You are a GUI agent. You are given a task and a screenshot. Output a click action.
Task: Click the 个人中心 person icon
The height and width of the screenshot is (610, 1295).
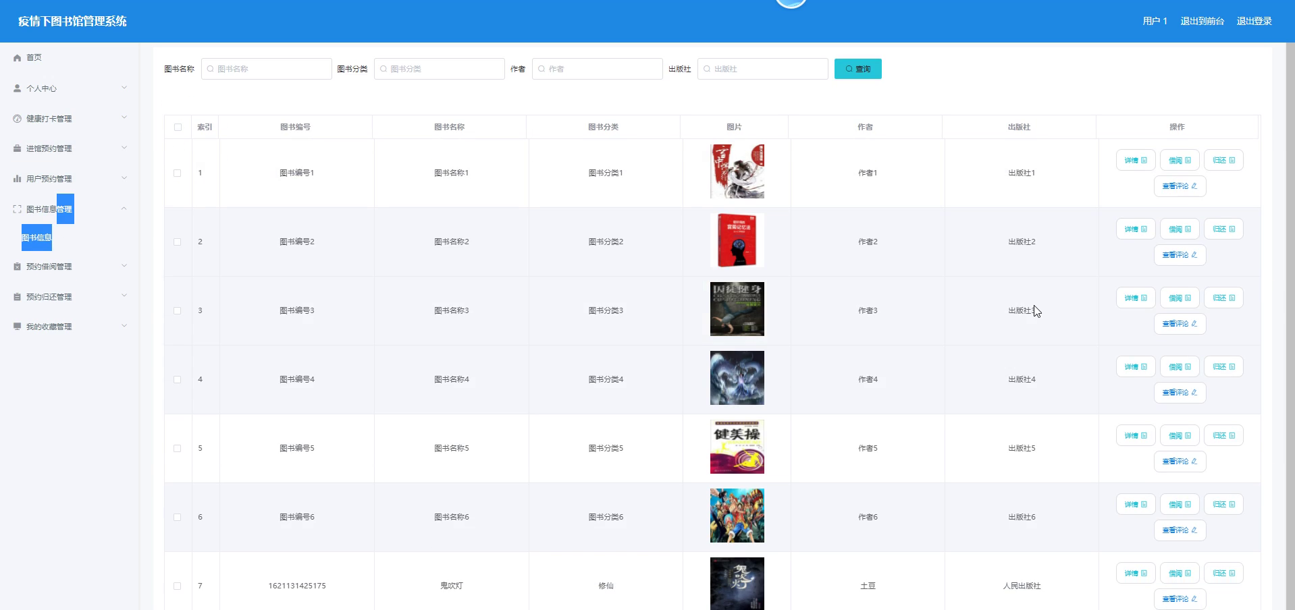pyautogui.click(x=18, y=88)
